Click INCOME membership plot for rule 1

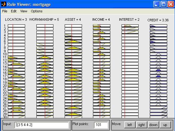click(x=102, y=26)
